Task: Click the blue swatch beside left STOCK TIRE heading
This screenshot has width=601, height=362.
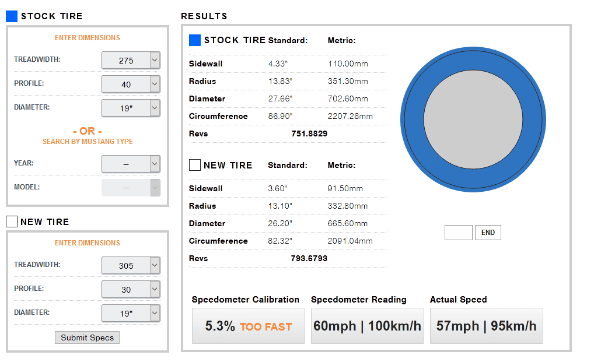Action: coord(12,16)
